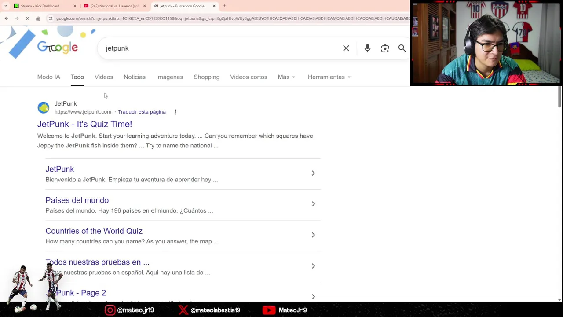This screenshot has height=317, width=563.
Task: Click the page vertical scrollbar thumb
Action: [x=559, y=97]
